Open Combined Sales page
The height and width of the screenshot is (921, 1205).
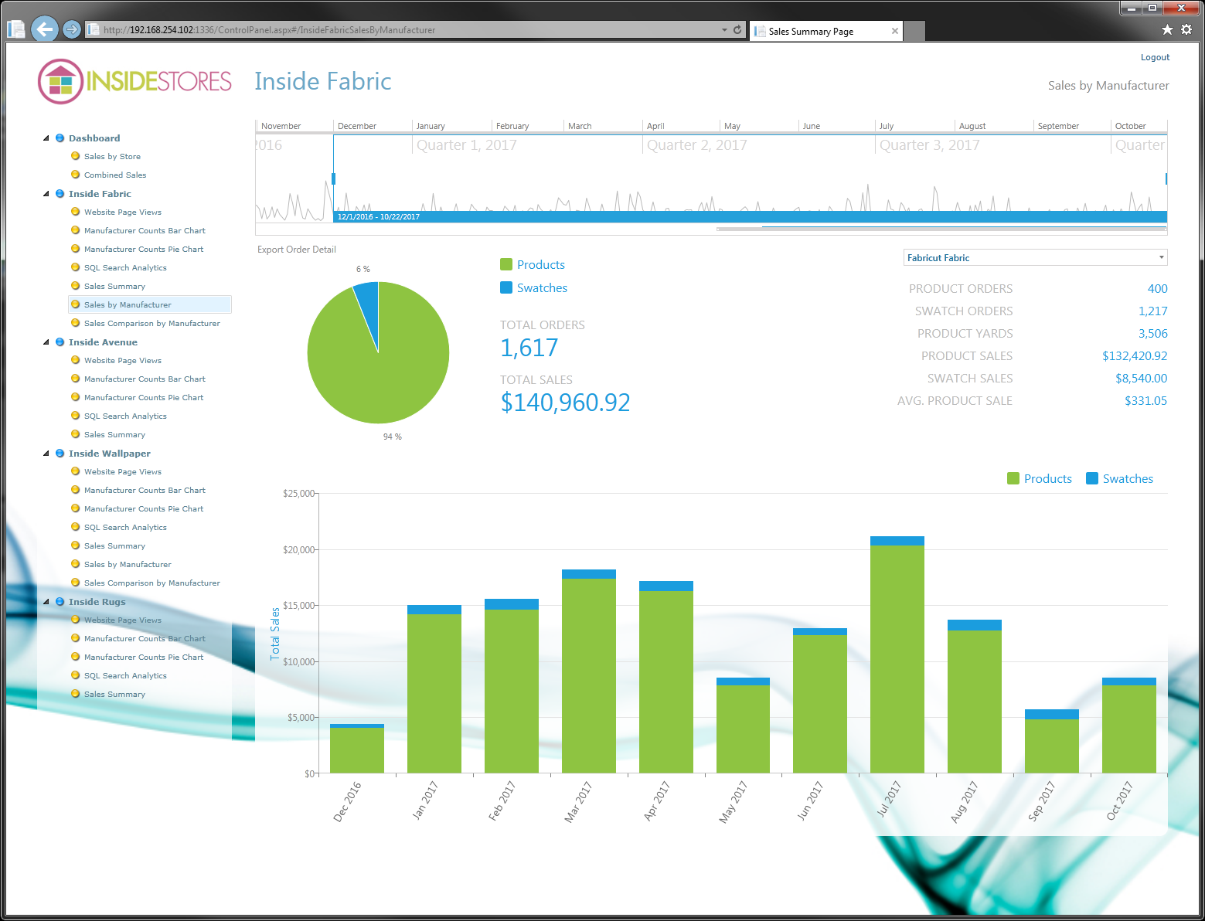[115, 175]
